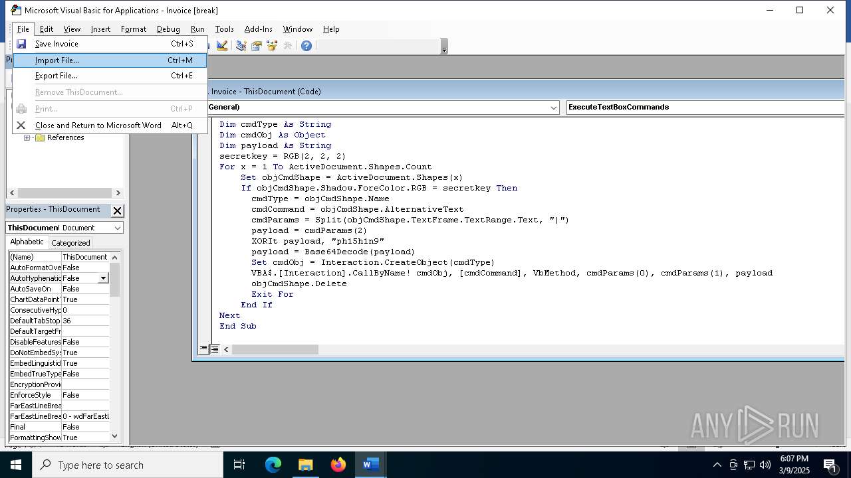Screen dimensions: 851x478
Task: Open File Explorer from the taskbar
Action: coord(305,465)
